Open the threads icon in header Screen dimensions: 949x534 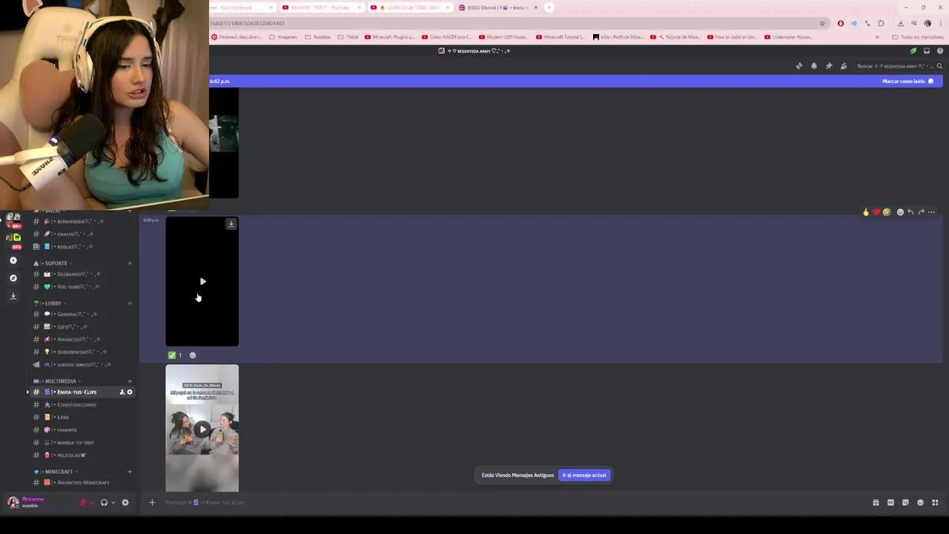799,66
